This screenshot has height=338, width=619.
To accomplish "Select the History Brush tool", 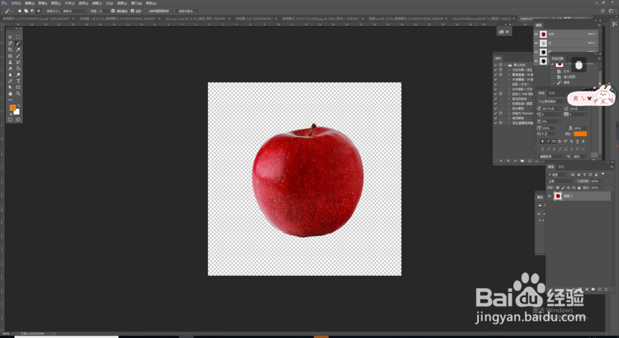I will (18, 63).
